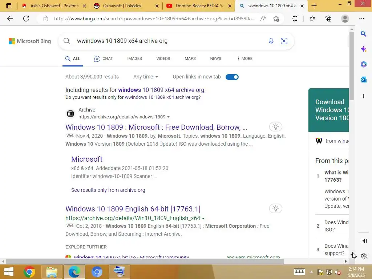Open the Extensions puzzle icon

(x=295, y=19)
